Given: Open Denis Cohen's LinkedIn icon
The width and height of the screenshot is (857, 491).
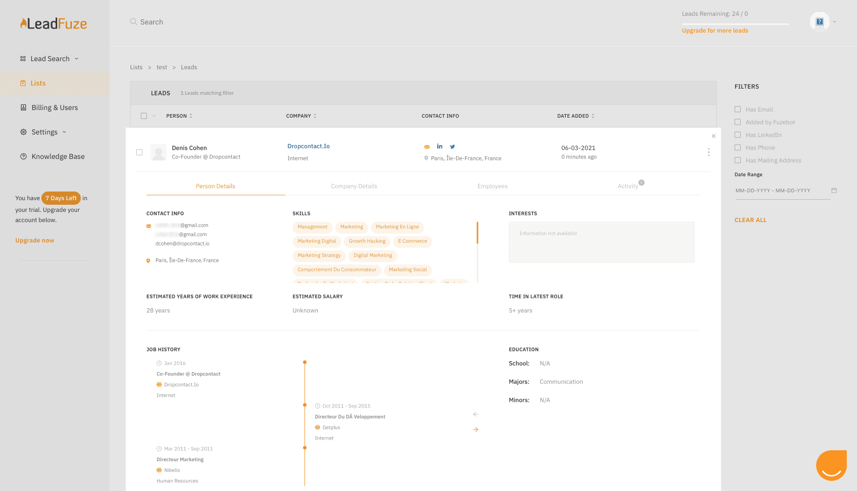Looking at the screenshot, I should point(440,146).
